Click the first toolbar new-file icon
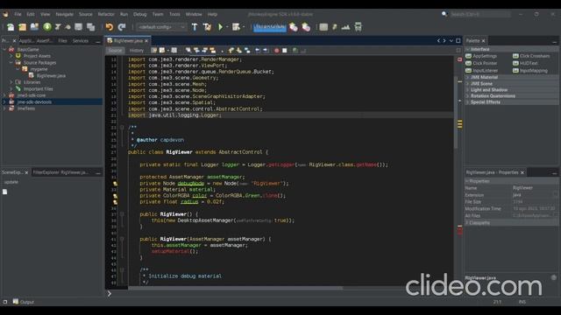The height and width of the screenshot is (315, 561). tap(11, 27)
